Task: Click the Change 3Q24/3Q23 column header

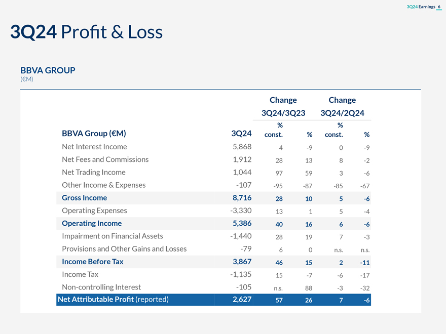Action: pyautogui.click(x=283, y=106)
